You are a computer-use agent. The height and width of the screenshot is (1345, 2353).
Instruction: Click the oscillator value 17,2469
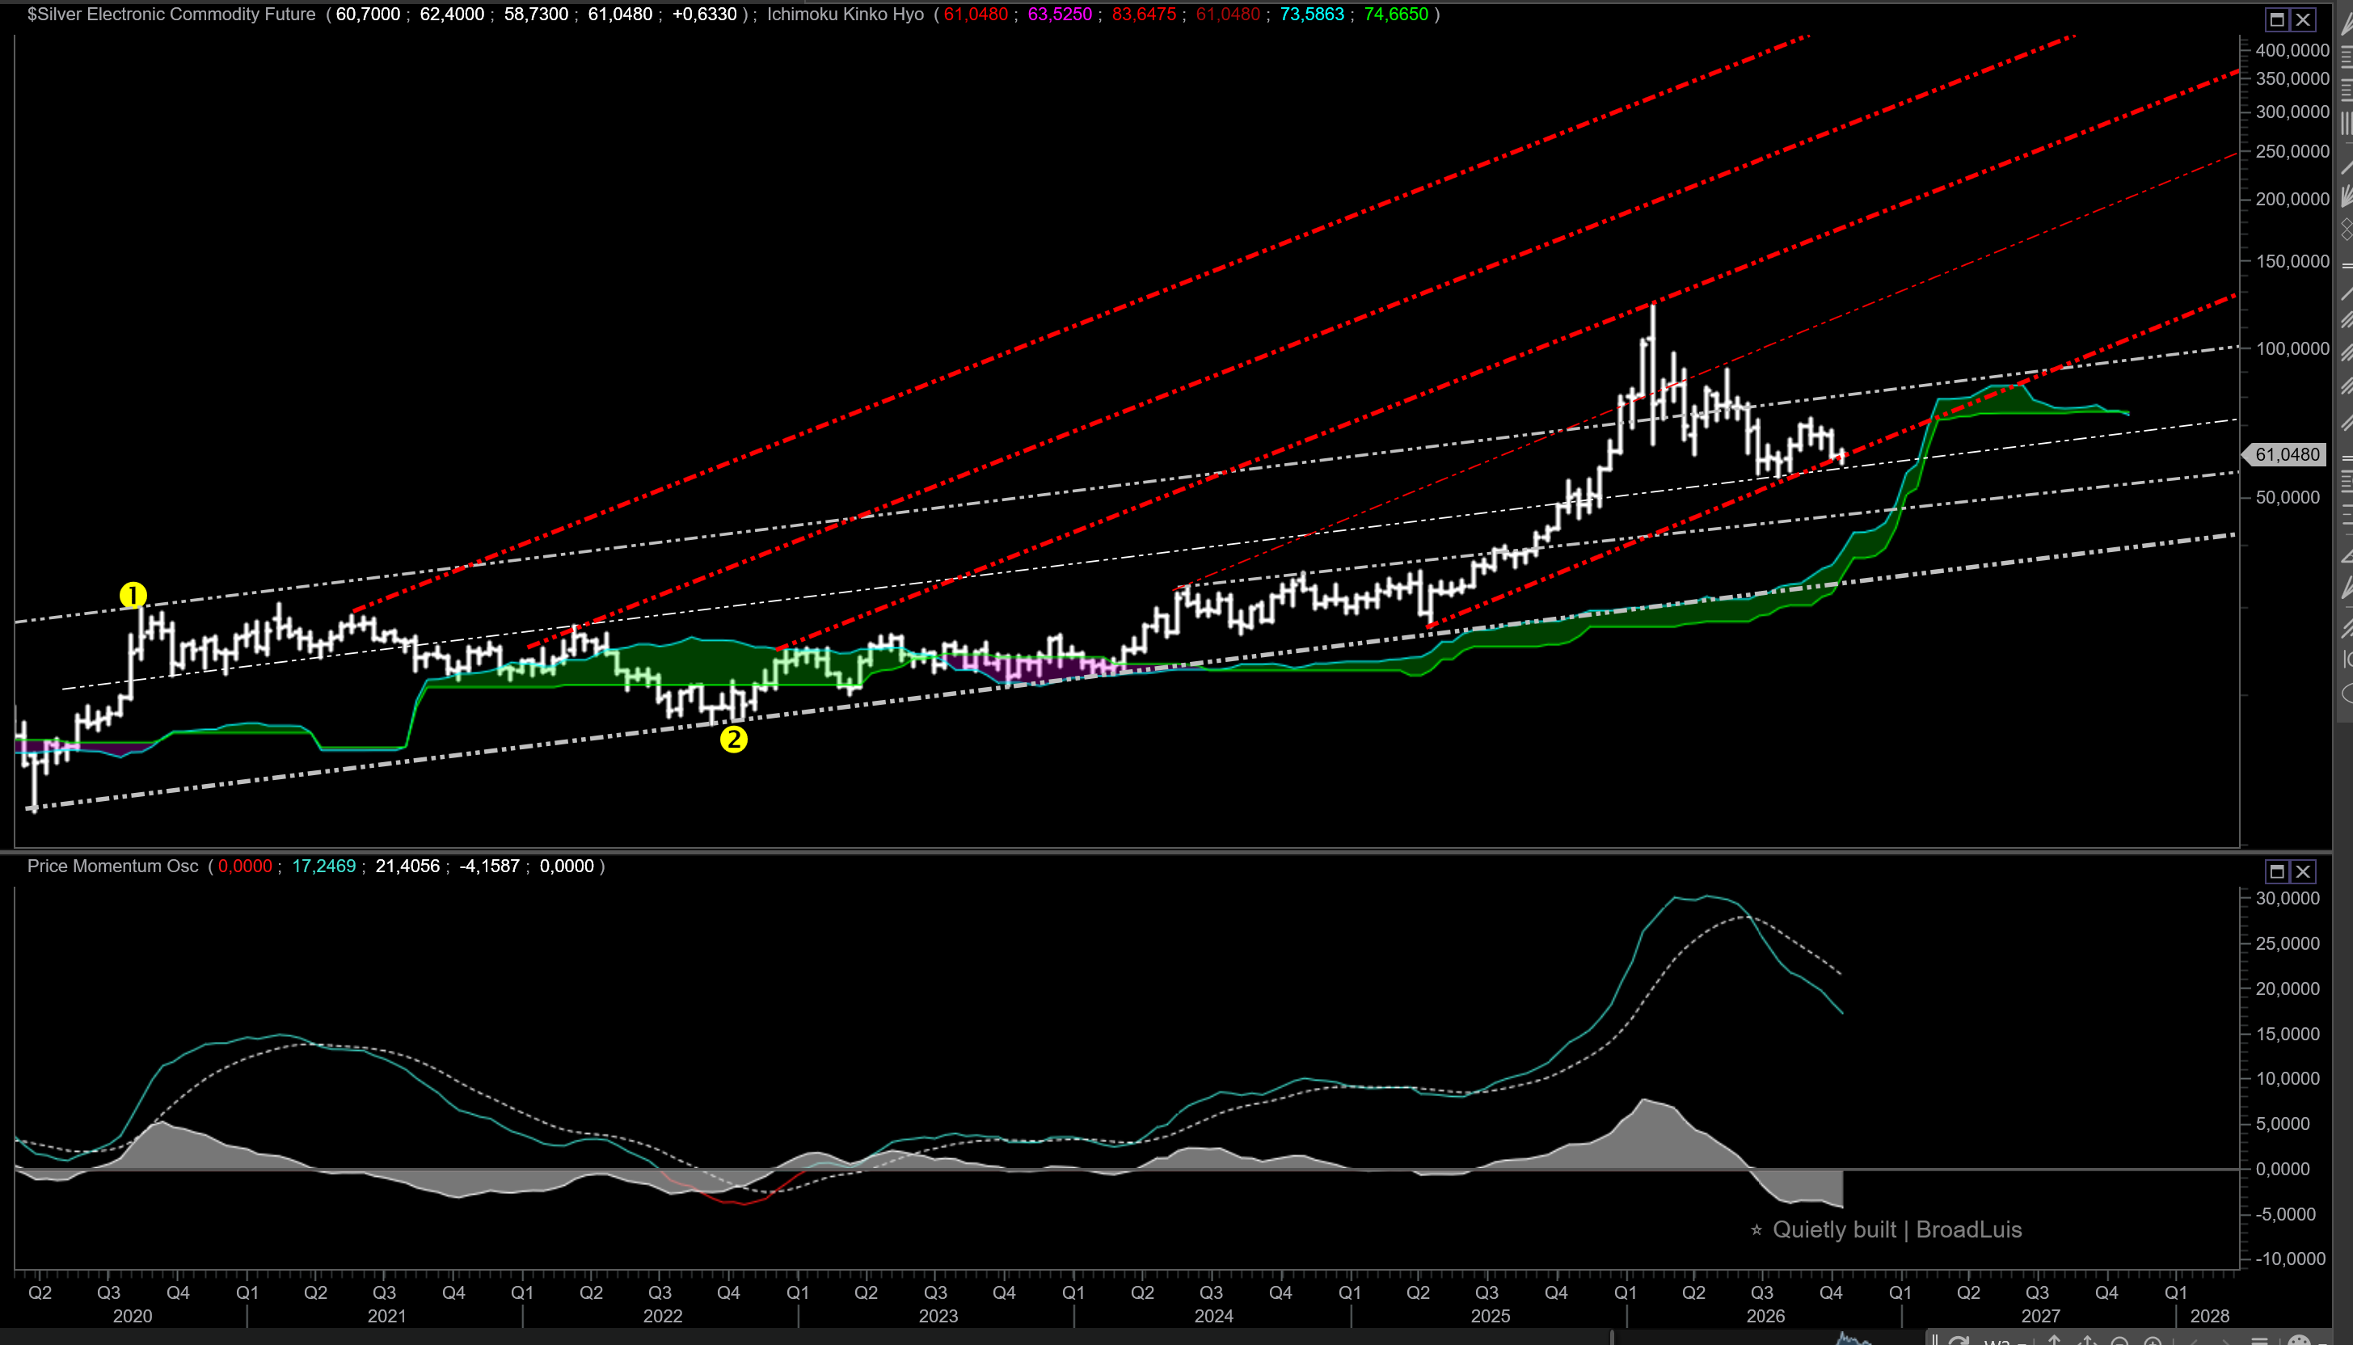click(323, 866)
